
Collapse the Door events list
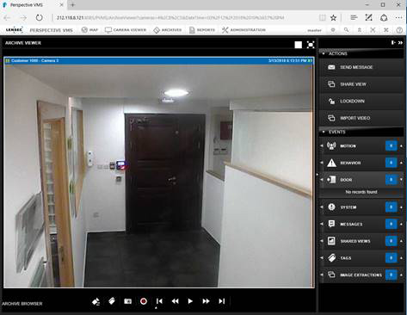tap(401, 180)
